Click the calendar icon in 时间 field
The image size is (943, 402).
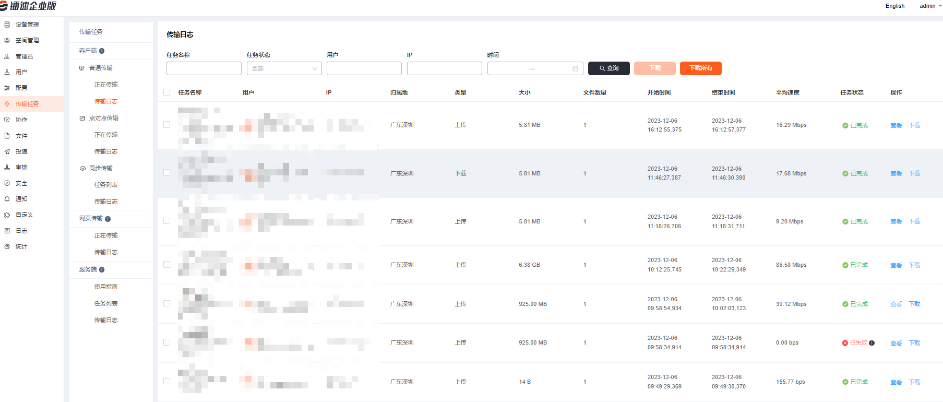(x=575, y=68)
